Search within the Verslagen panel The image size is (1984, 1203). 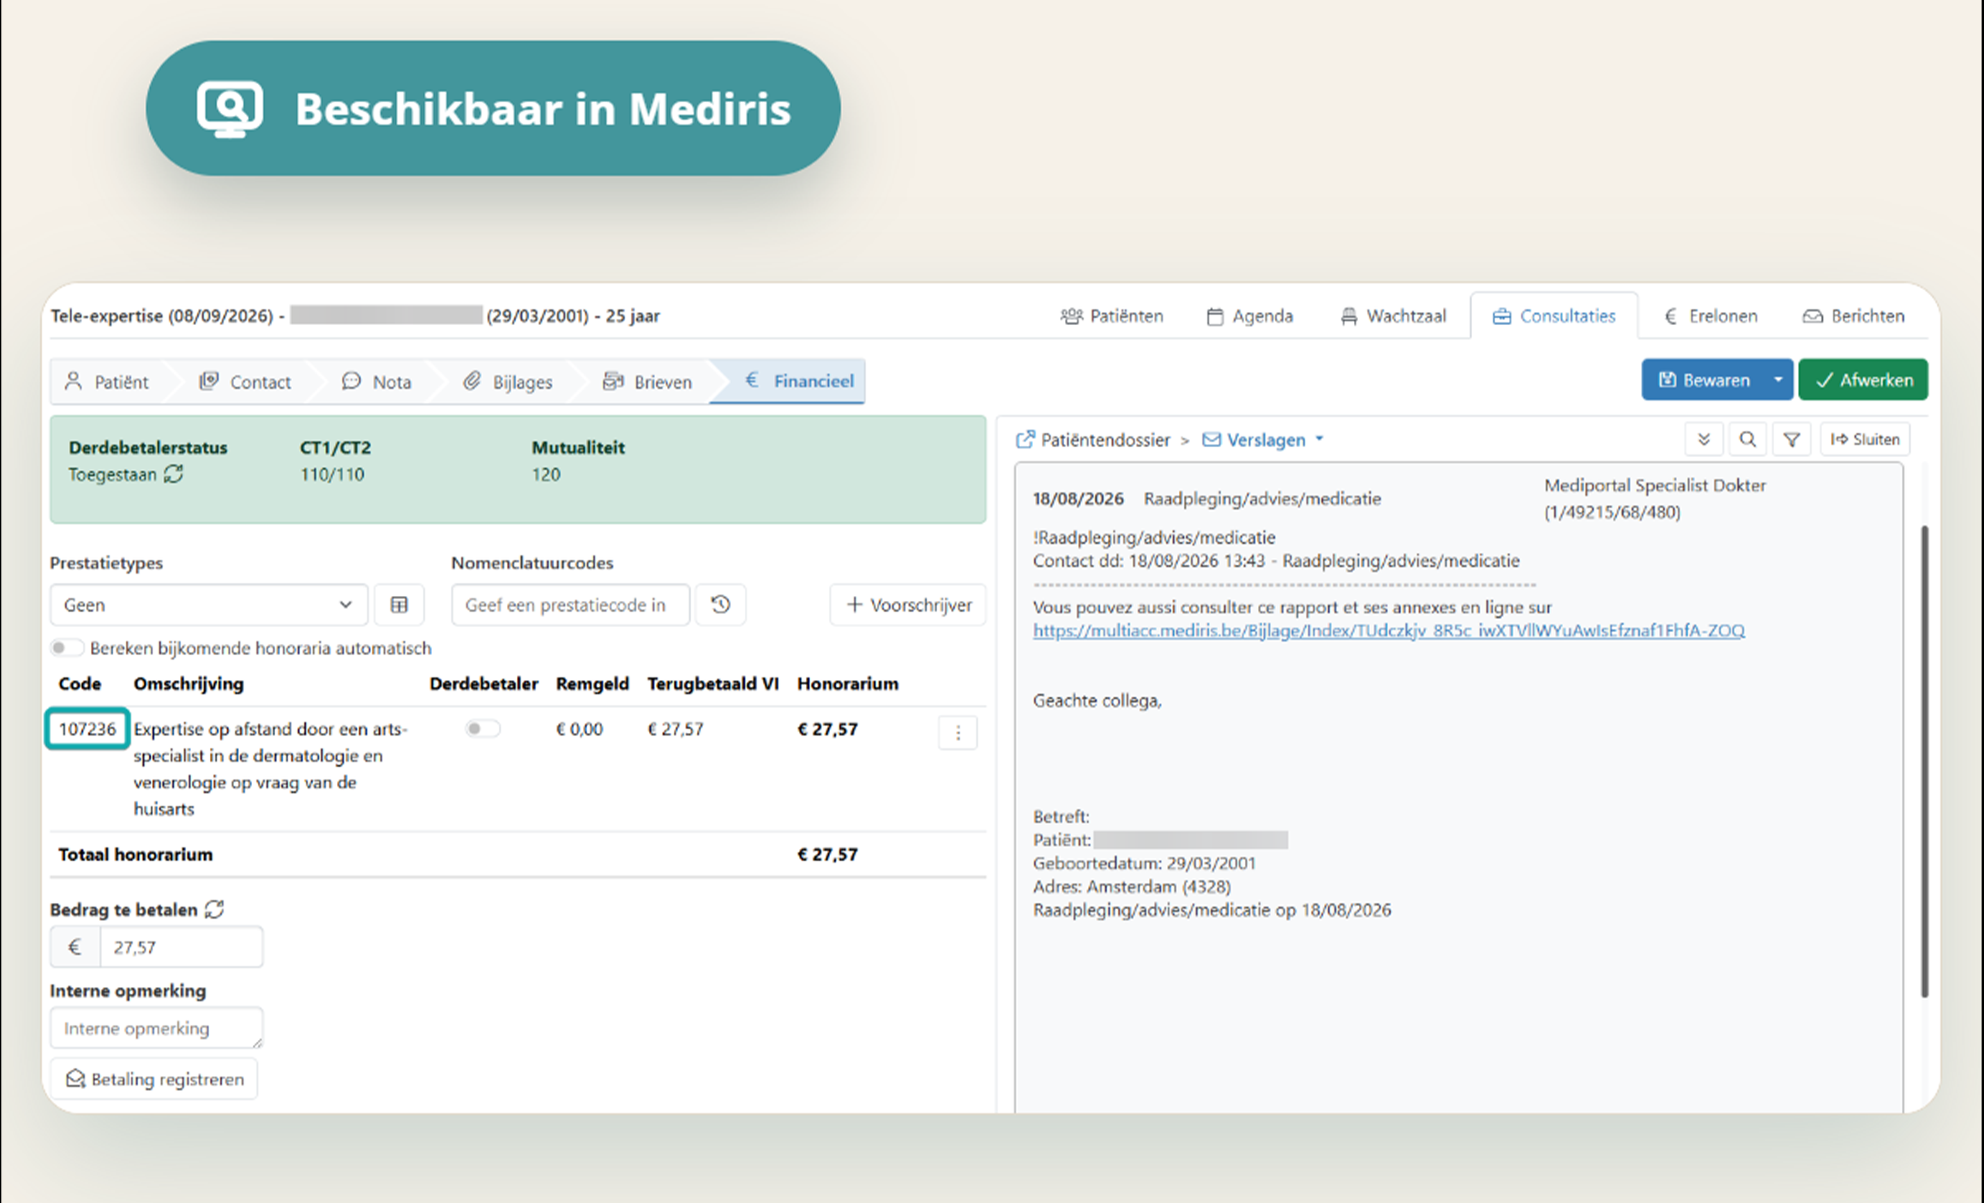click(1747, 440)
